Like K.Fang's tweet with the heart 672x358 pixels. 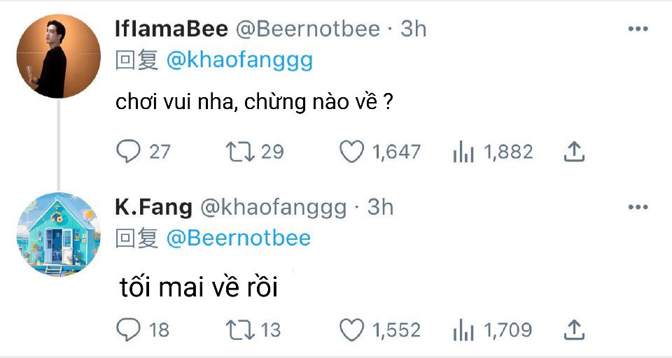point(351,329)
